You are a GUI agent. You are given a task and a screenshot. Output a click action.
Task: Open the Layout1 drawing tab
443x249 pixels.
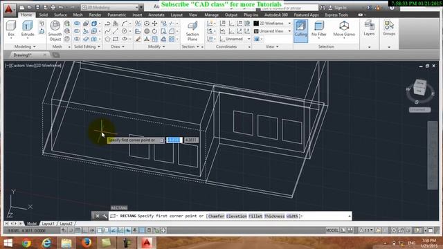click(x=48, y=223)
